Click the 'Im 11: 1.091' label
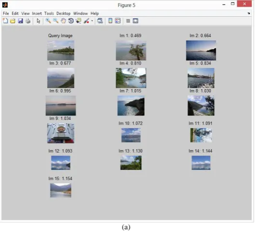 [x=201, y=123]
